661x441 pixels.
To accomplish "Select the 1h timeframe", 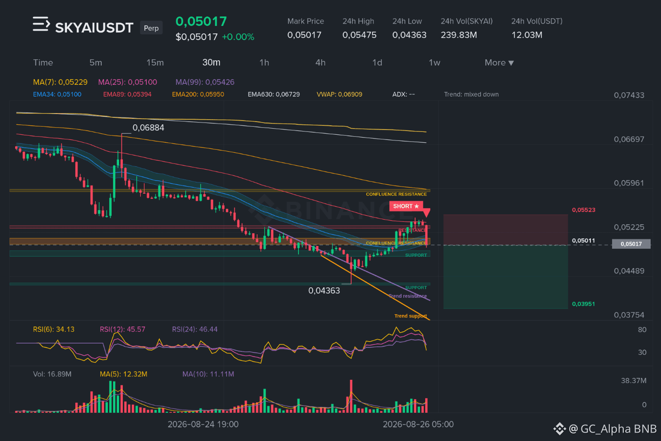I will tap(264, 63).
